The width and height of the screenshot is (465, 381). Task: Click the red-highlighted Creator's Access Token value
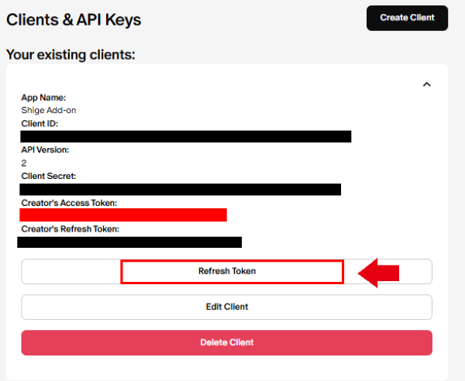(124, 215)
